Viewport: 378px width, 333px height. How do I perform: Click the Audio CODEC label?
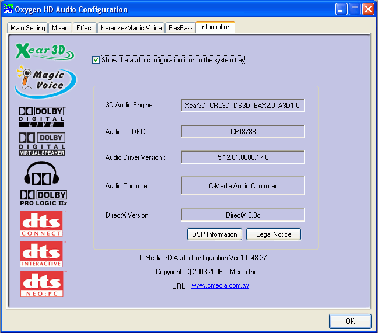(x=127, y=132)
